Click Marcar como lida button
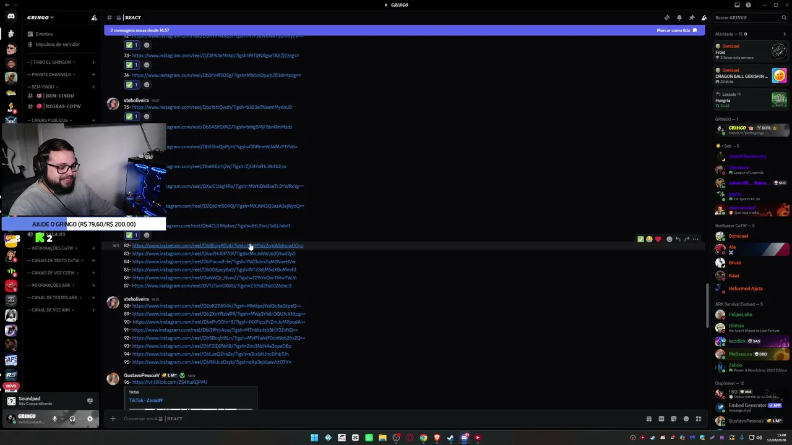Image resolution: width=792 pixels, height=445 pixels. point(678,30)
